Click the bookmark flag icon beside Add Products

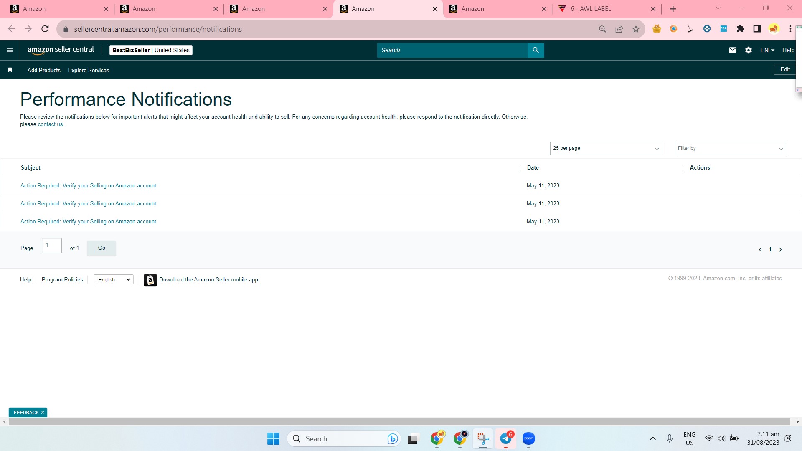point(10,70)
